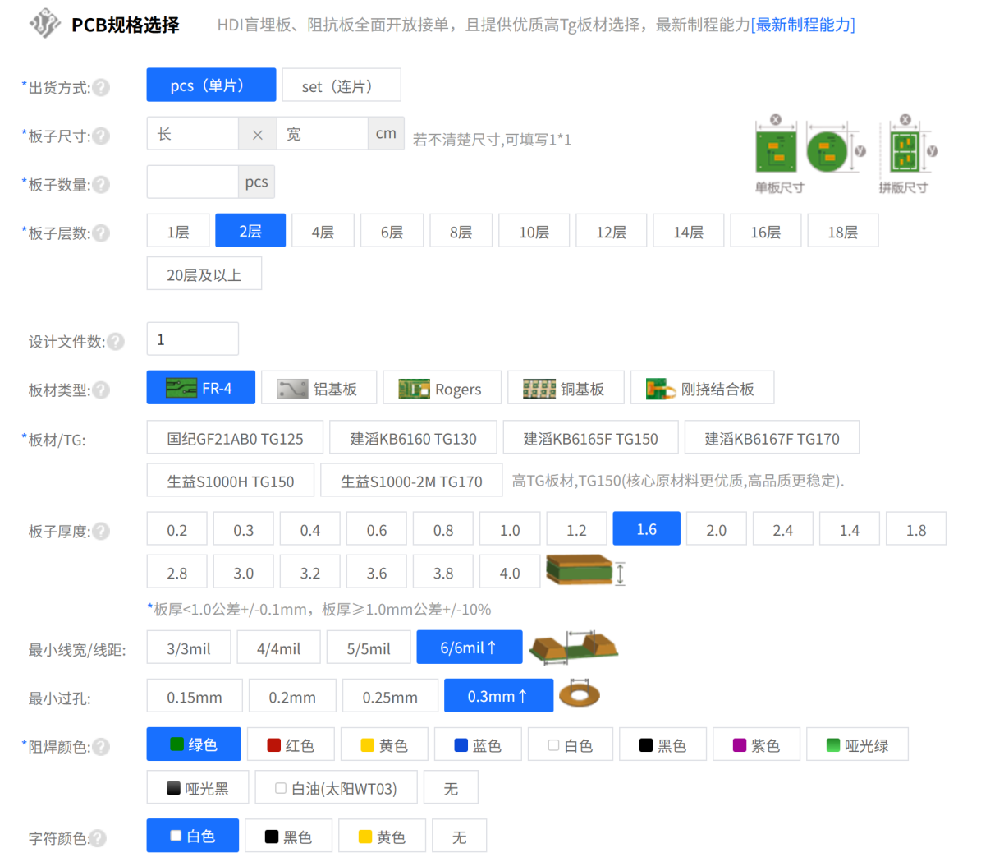
Task: Select 0.25mm minimum via size
Action: pyautogui.click(x=390, y=695)
